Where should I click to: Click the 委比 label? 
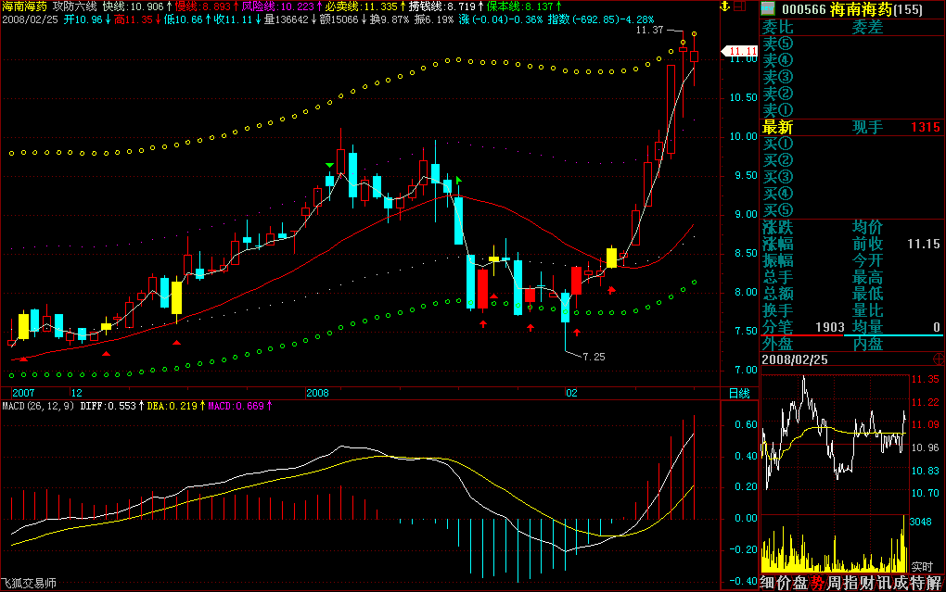tap(778, 27)
